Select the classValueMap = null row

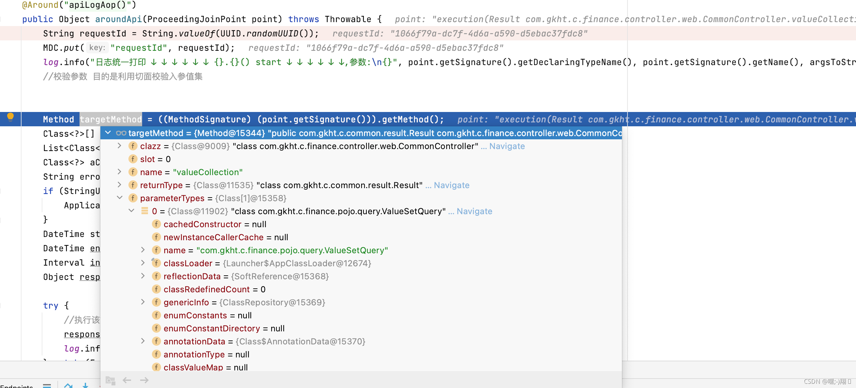pyautogui.click(x=361, y=367)
